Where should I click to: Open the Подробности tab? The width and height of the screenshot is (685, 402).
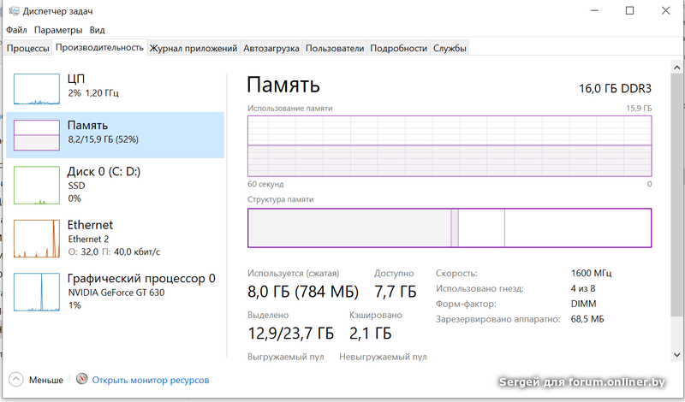(398, 48)
